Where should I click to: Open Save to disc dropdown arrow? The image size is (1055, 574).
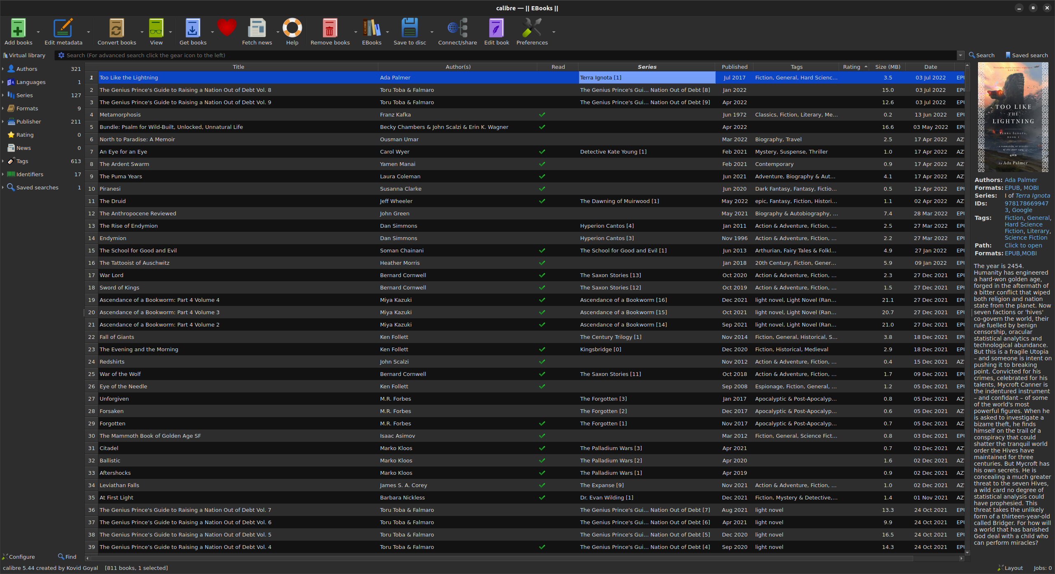[x=432, y=32]
